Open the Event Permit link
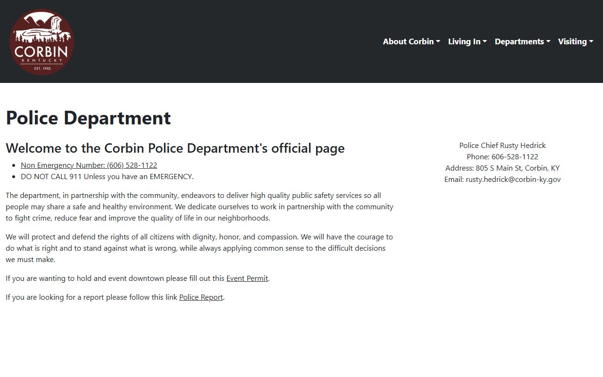This screenshot has width=603, height=377. 247,278
